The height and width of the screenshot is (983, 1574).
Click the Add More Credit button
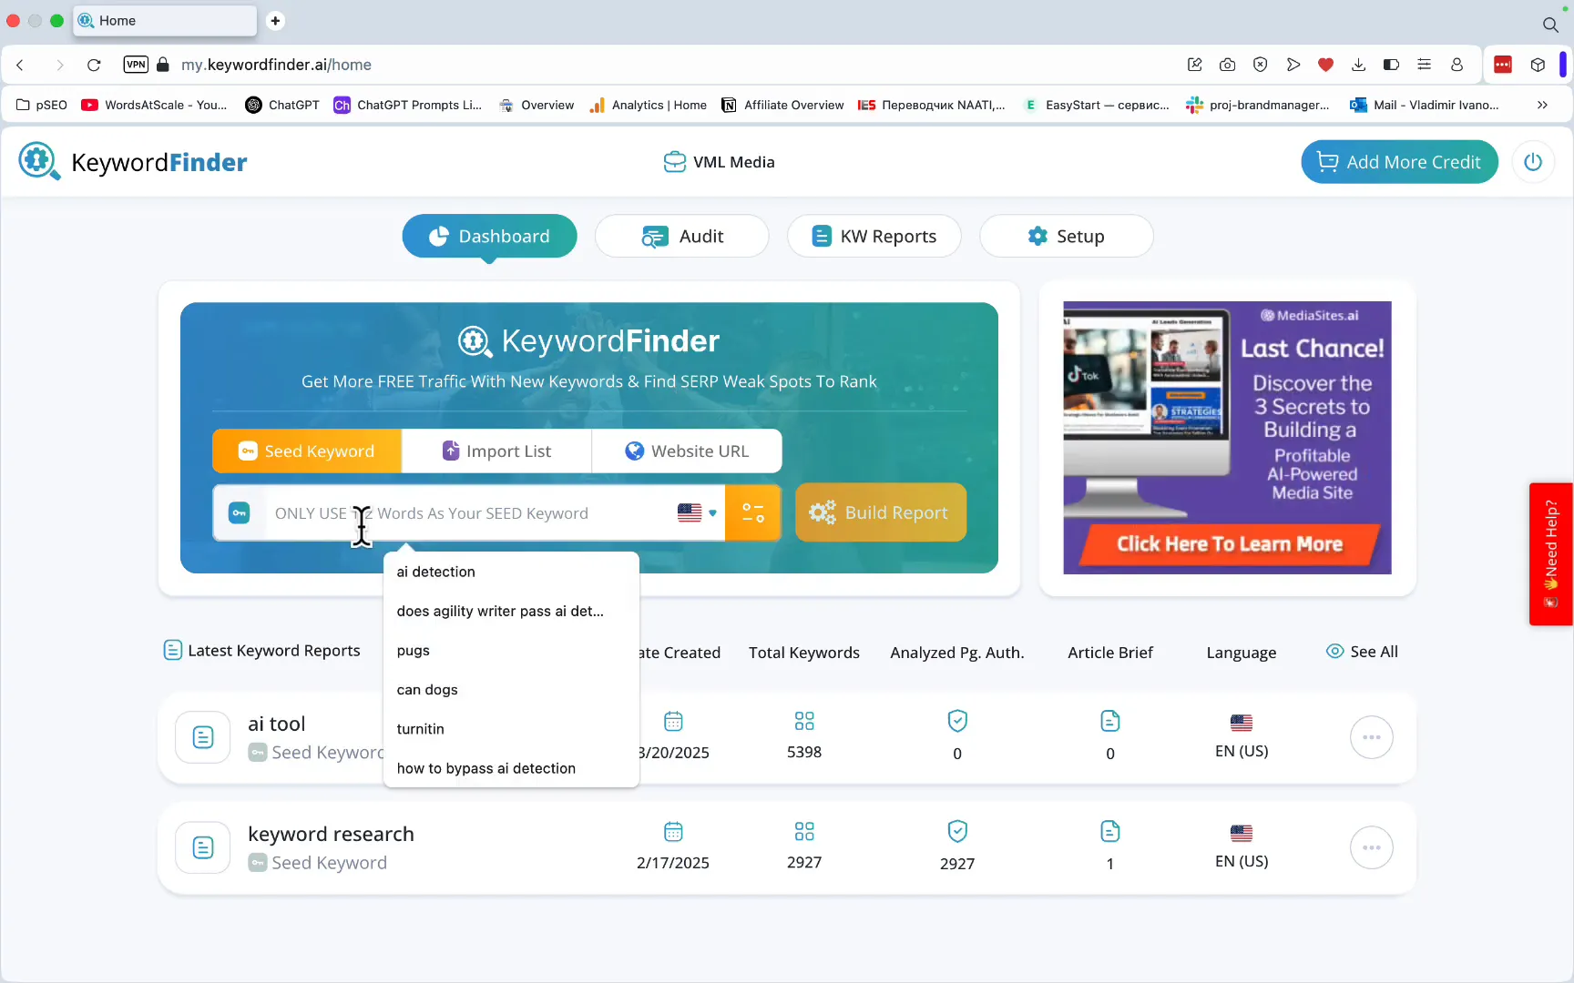coord(1399,162)
